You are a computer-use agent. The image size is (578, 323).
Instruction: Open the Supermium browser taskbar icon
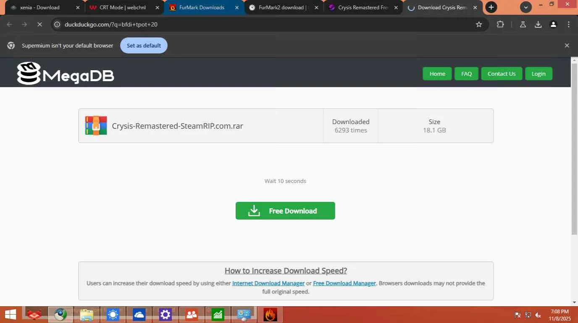point(60,315)
